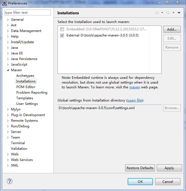186x191 pixels.
Task: Open the Installations page view menu arrow
Action: 179,13
